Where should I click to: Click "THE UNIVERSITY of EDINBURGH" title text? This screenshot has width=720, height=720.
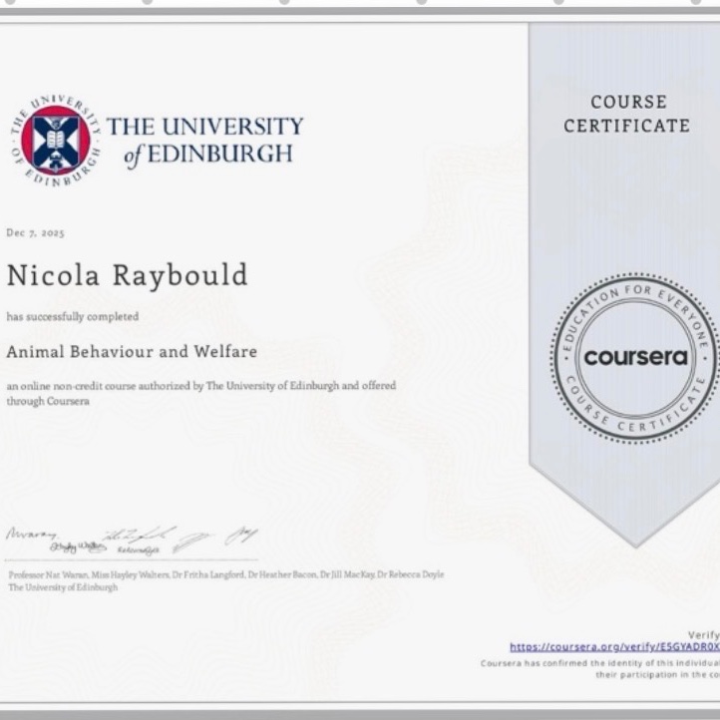coord(204,140)
